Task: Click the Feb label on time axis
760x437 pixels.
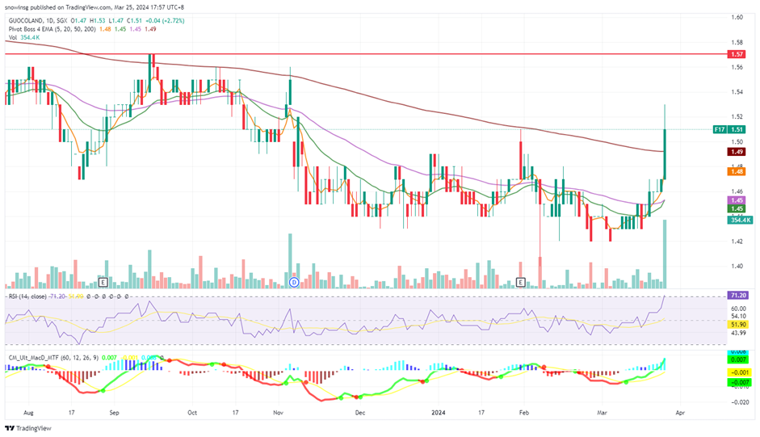Action: (x=524, y=414)
